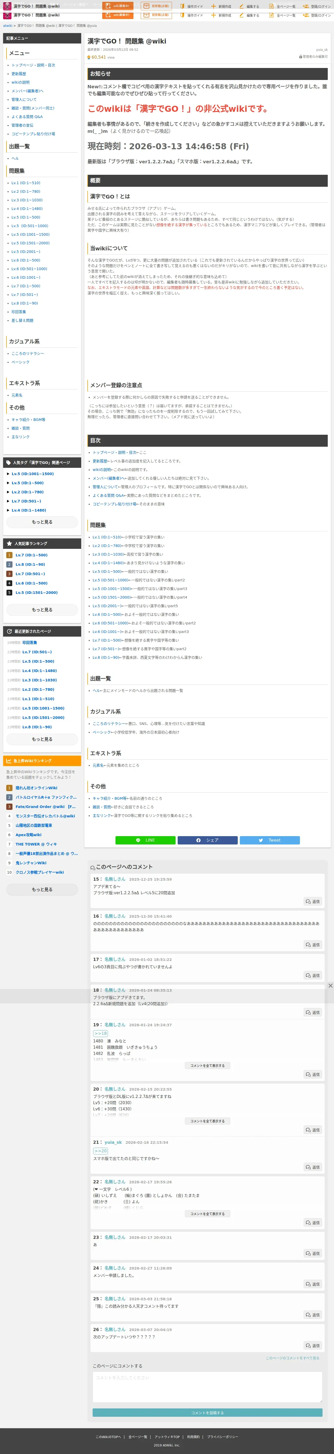Screen dimensions: 334x1454
Task: Open コピーテンプレ貼り付け場 in the sidebar
Action: click(33, 134)
